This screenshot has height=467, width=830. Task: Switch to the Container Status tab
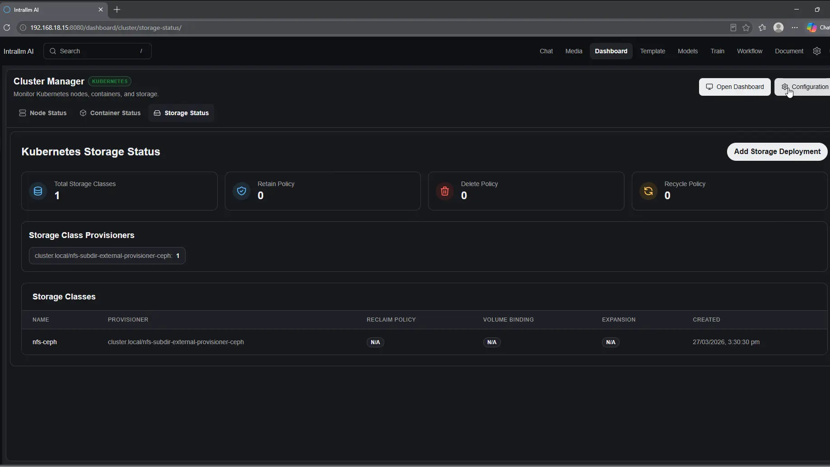pos(110,113)
